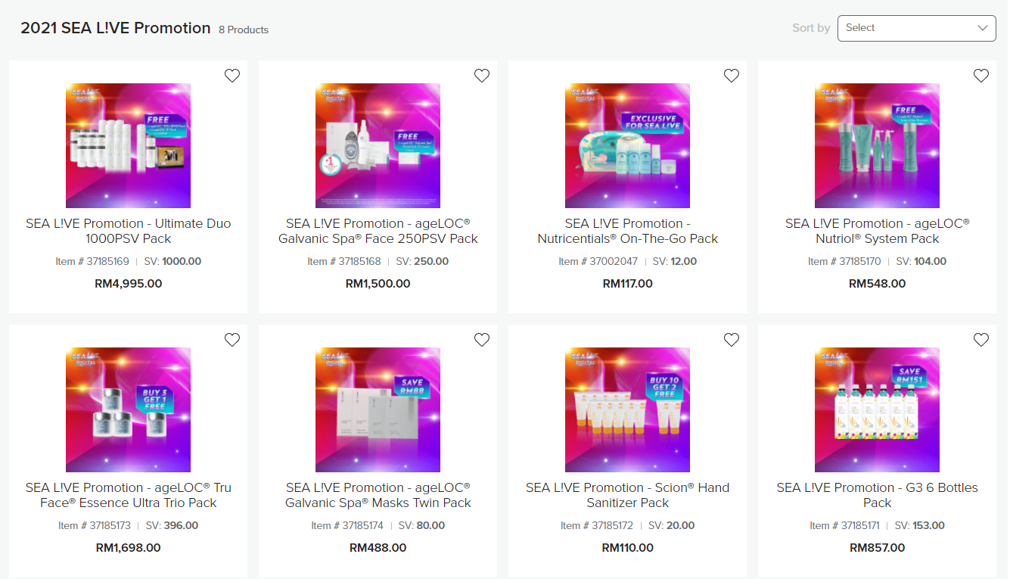Viewport: 1010px width, 579px height.
Task: Click the Sort by dropdown chevron arrow
Action: click(x=983, y=28)
